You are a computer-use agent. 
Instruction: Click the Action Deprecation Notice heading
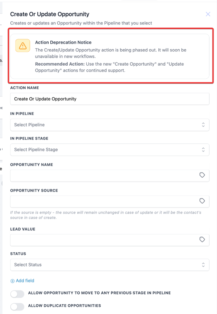[x=63, y=42]
